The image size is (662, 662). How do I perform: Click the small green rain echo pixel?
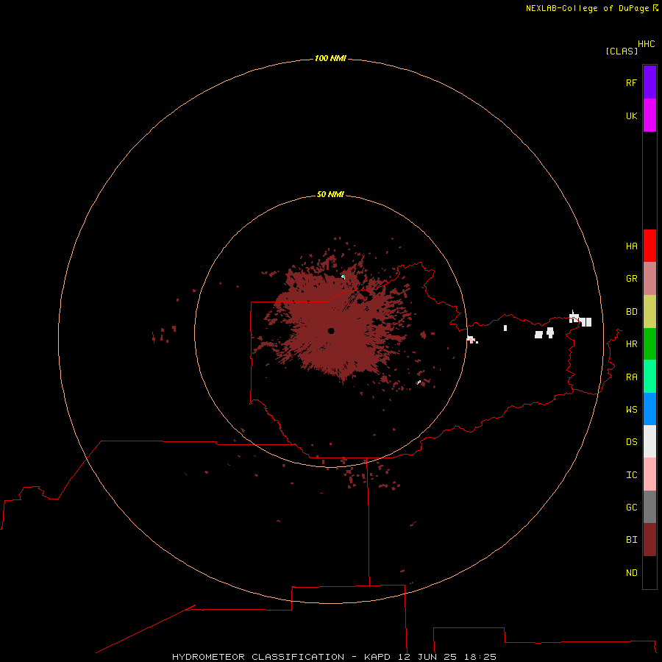point(343,277)
